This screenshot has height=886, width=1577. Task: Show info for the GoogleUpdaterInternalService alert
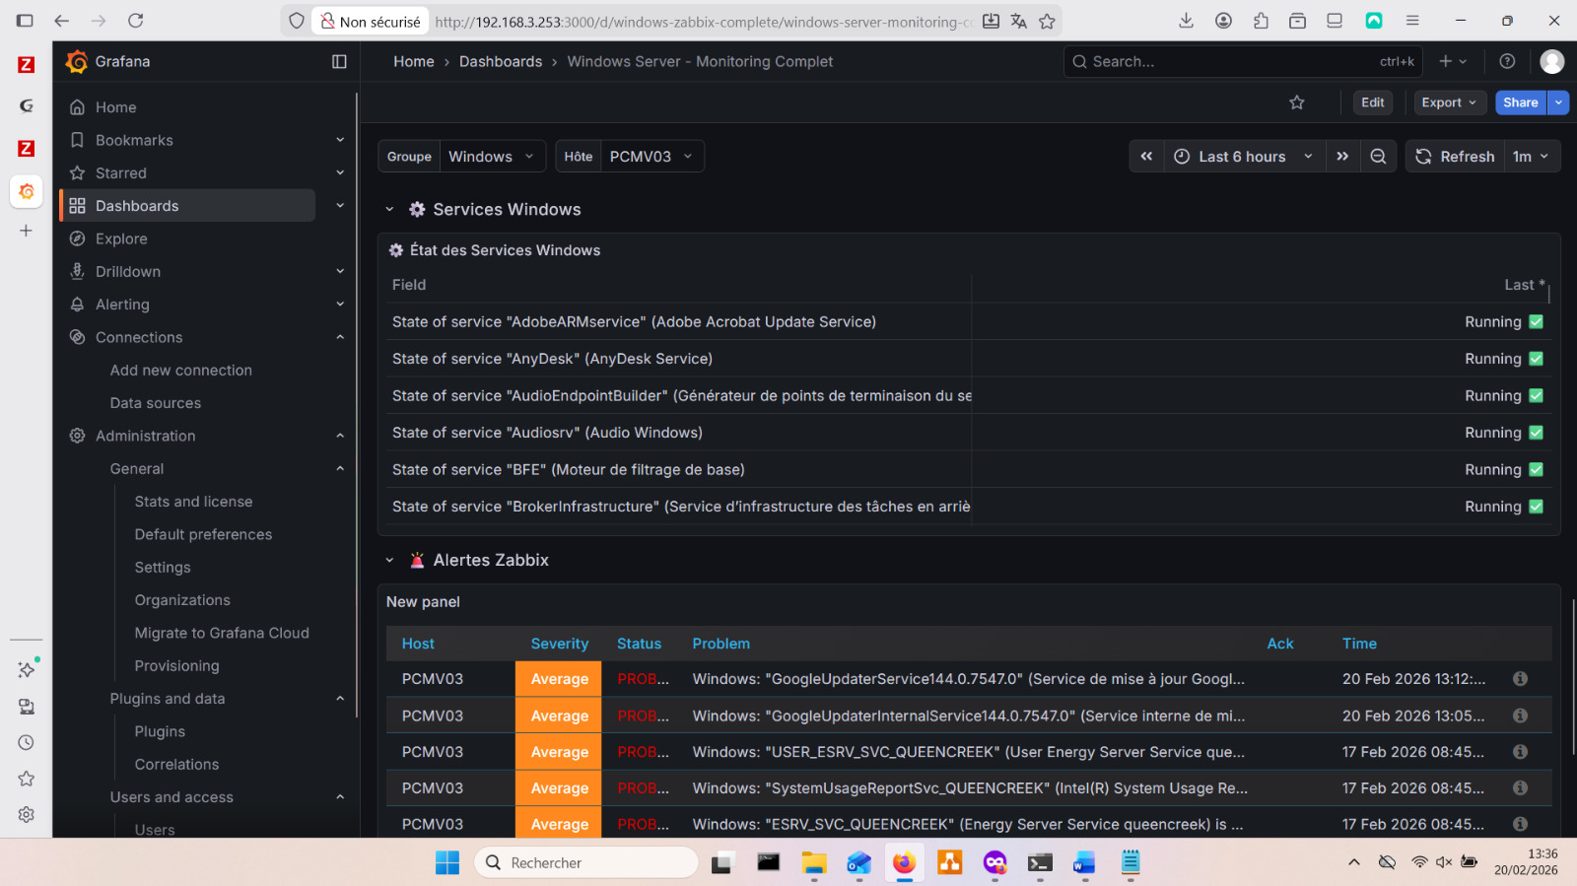(x=1520, y=716)
